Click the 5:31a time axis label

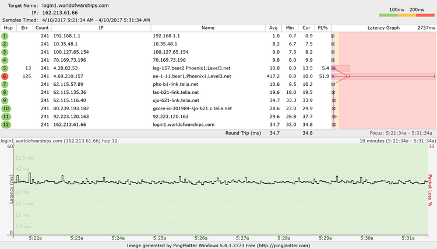coord(408,238)
